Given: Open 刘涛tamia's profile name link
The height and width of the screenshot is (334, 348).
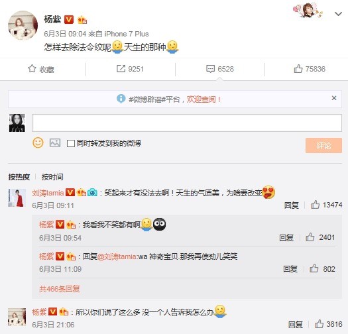Looking at the screenshot, I should click(48, 193).
